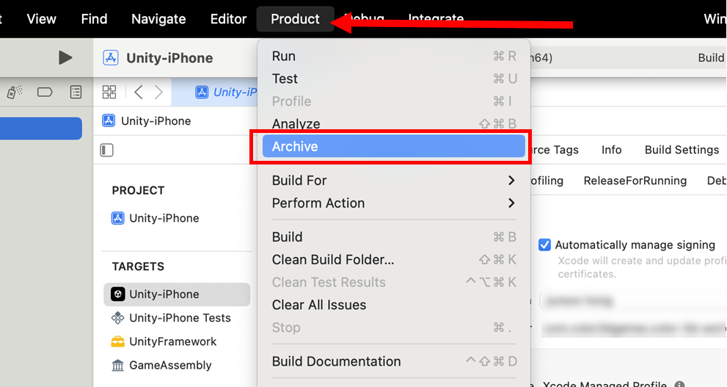Image resolution: width=727 pixels, height=387 pixels.
Task: Select the Unity-iPhone editor tab
Action: pos(215,92)
